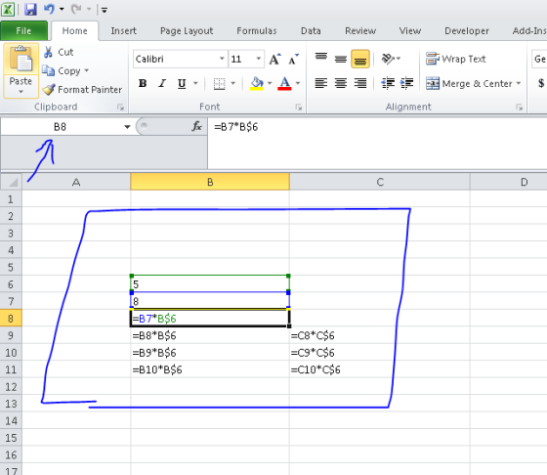The width and height of the screenshot is (547, 475).
Task: Toggle Wrap Text
Action: point(455,59)
